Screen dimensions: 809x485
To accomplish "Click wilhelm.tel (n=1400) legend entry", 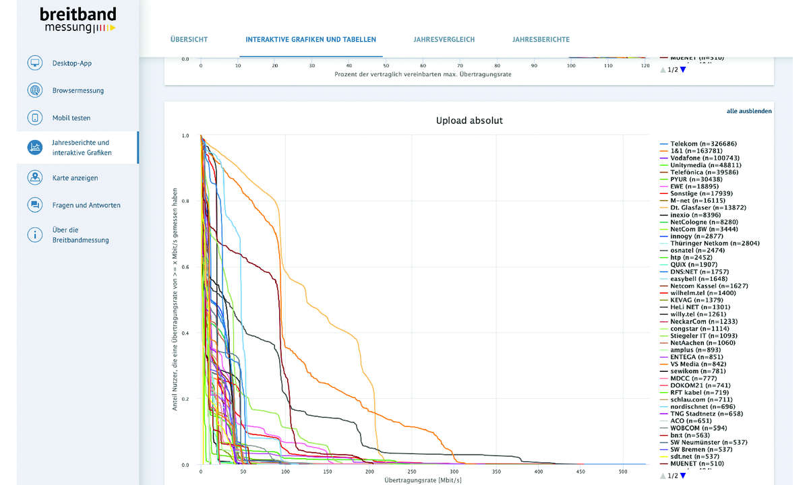I will pyautogui.click(x=698, y=292).
